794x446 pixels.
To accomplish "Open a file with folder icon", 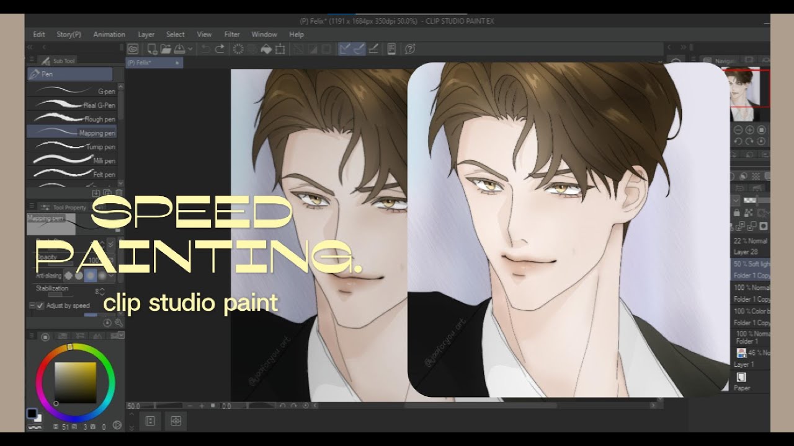I will [166, 49].
